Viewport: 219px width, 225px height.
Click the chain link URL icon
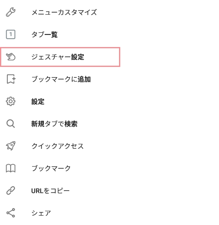point(11,191)
